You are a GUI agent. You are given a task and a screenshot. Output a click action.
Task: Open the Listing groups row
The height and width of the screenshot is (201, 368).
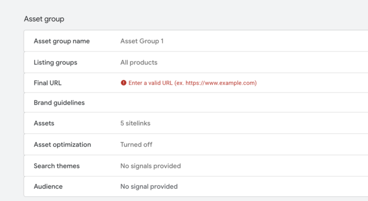(x=196, y=62)
